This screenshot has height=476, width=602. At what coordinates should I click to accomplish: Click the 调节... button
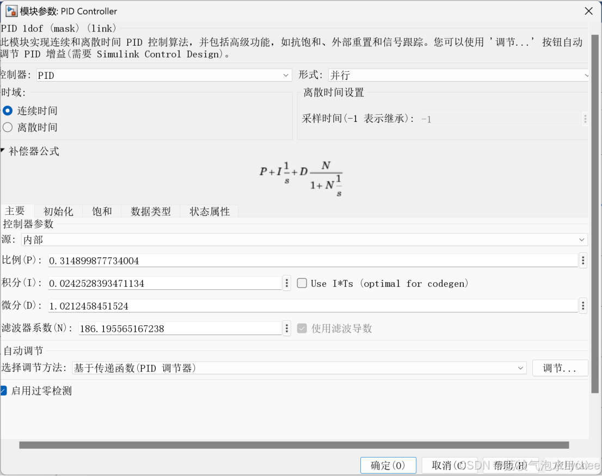pos(560,368)
